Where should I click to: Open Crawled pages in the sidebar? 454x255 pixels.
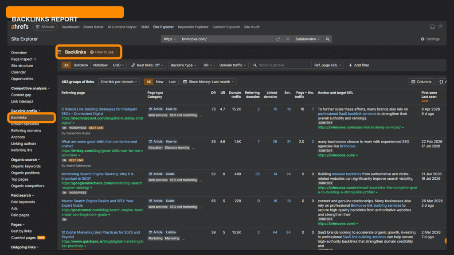click(x=23, y=238)
